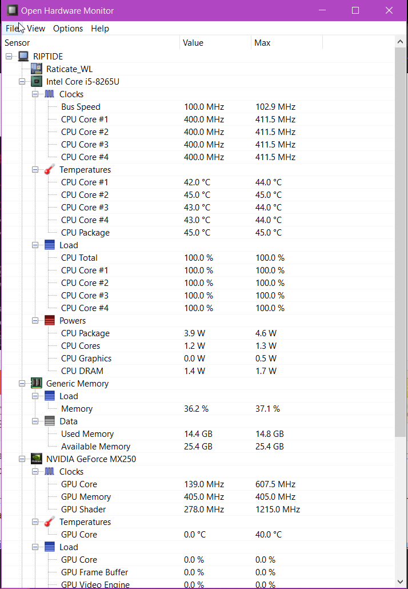Select the GPU Memory clock row
The image size is (408, 589).
tap(198, 496)
